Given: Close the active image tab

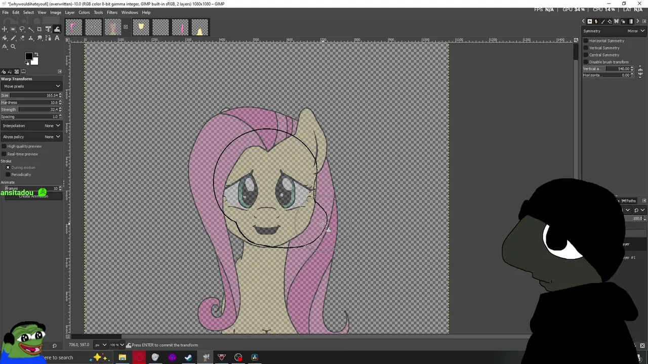Looking at the screenshot, I should click(126, 27).
